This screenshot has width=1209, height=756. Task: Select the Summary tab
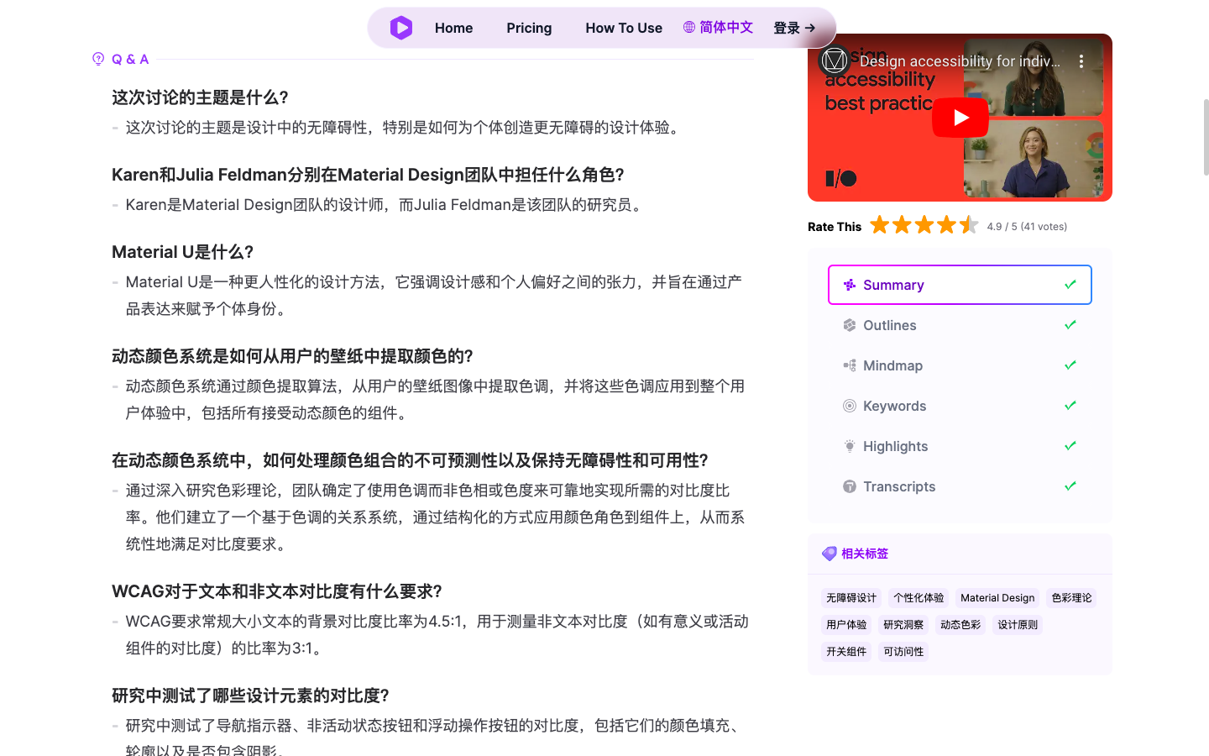click(x=960, y=285)
